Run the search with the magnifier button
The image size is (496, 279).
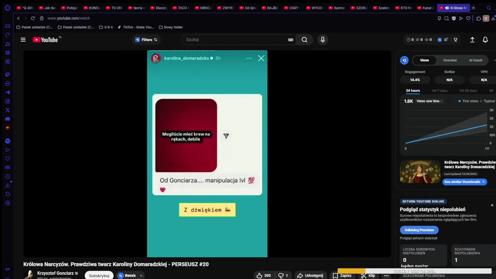pos(305,40)
